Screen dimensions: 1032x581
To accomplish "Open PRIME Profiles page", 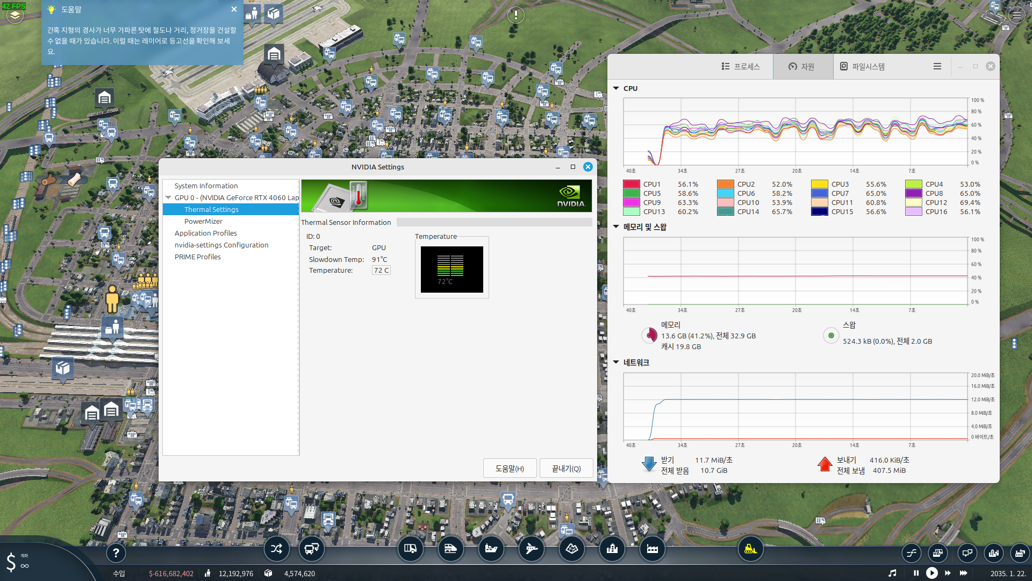I will [x=197, y=257].
